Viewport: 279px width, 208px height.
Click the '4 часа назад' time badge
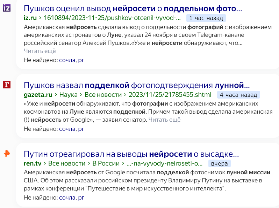coord(238,95)
